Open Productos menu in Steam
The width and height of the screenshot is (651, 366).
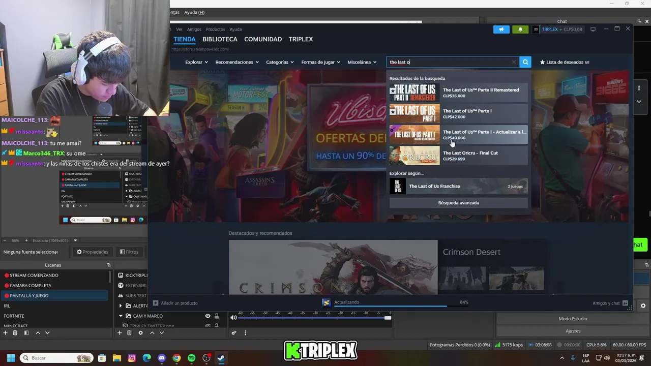(x=216, y=29)
